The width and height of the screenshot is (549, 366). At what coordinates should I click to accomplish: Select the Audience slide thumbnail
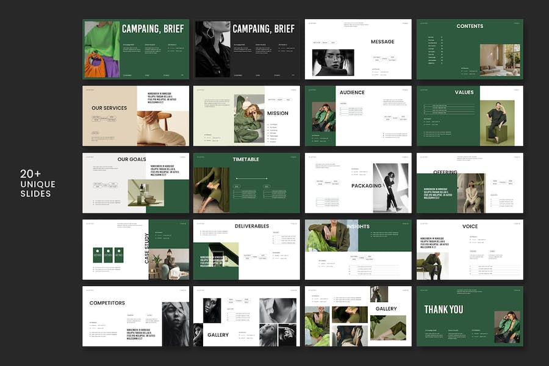(x=358, y=116)
